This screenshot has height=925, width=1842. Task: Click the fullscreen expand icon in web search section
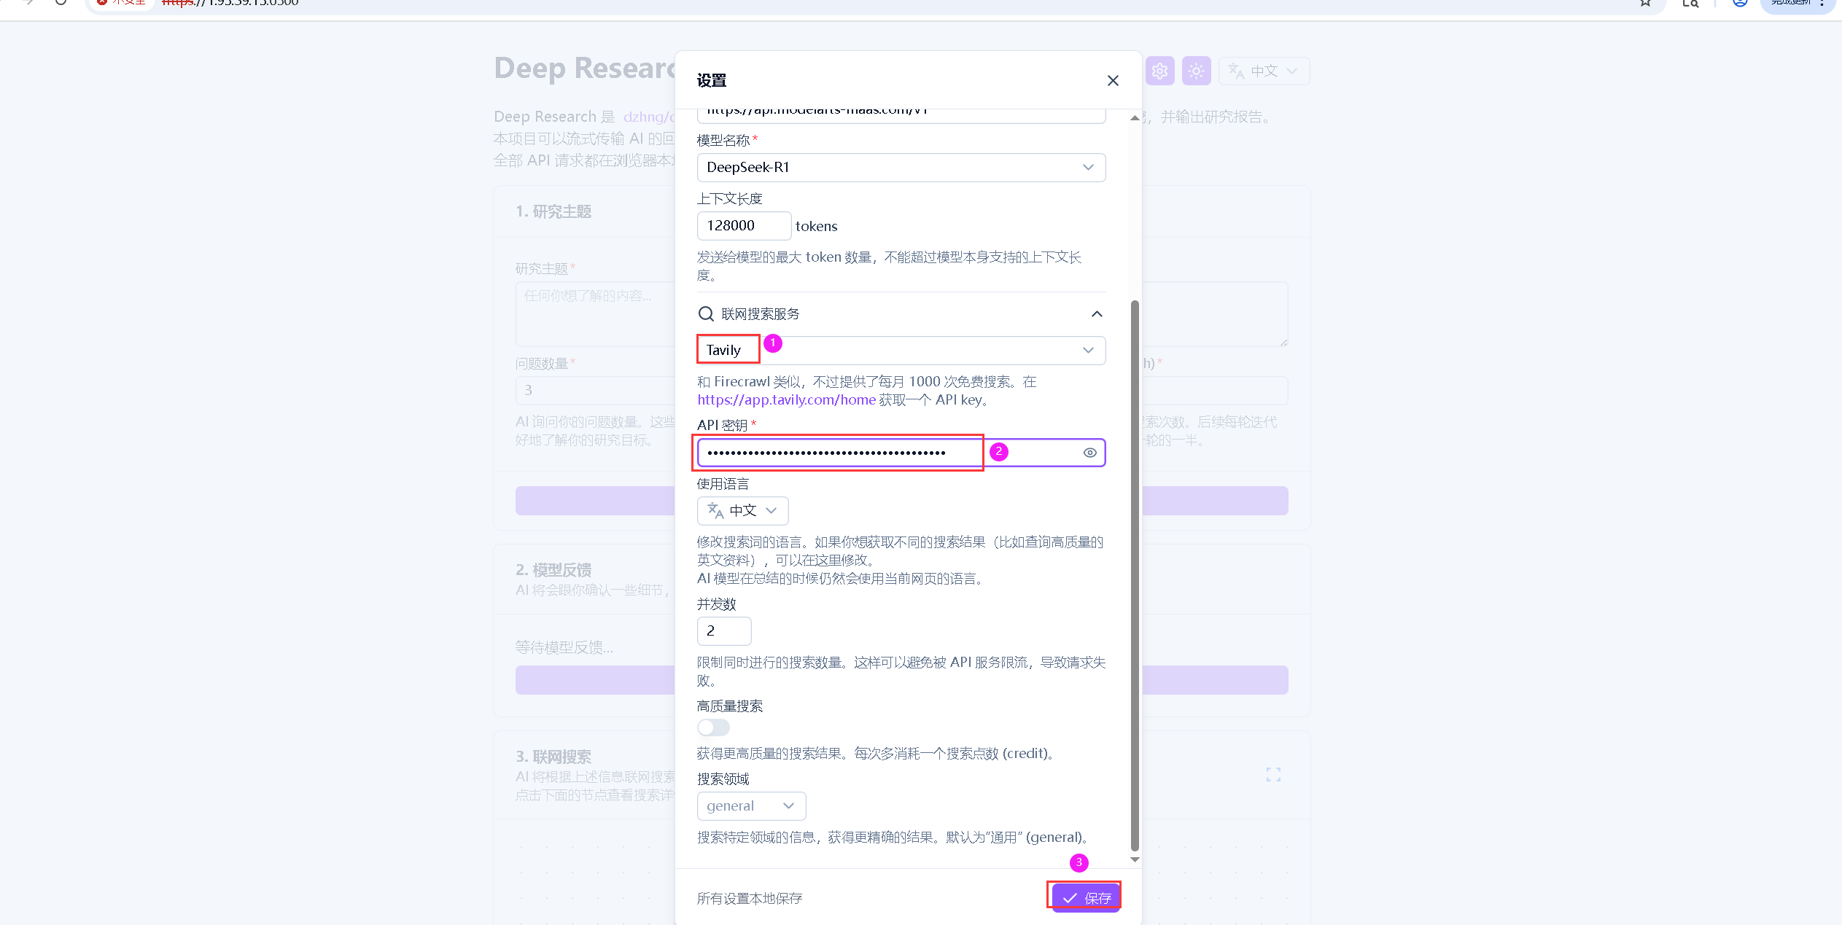(1273, 775)
